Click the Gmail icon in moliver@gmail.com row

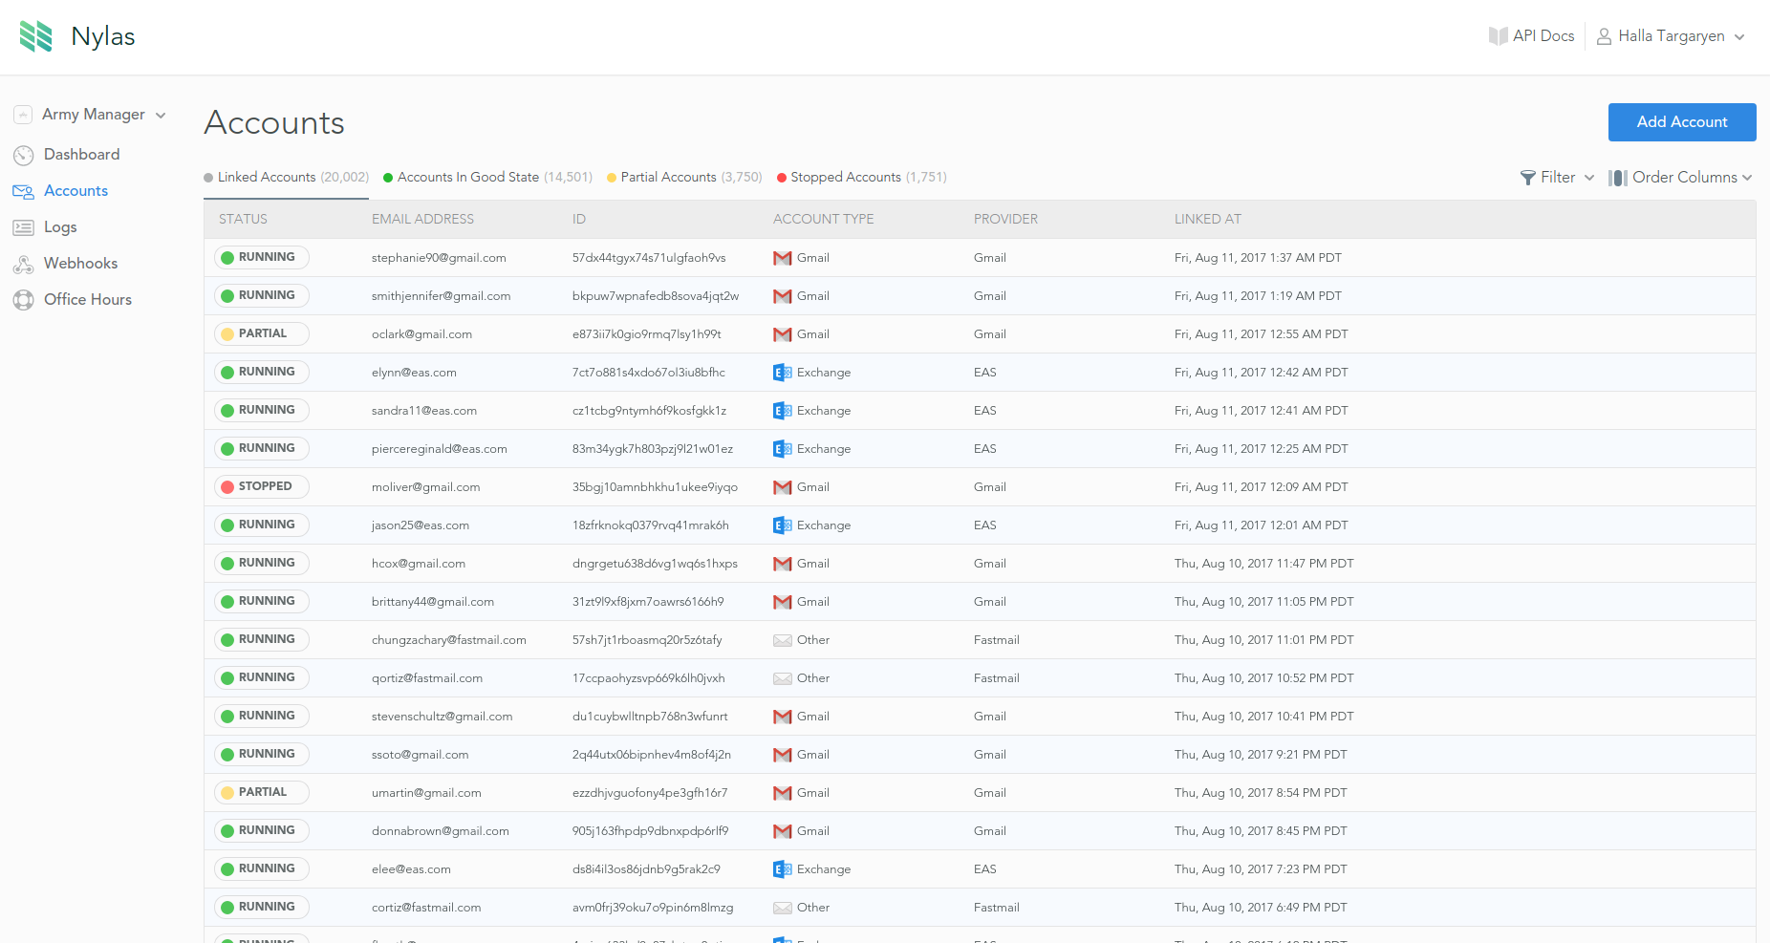pos(782,487)
